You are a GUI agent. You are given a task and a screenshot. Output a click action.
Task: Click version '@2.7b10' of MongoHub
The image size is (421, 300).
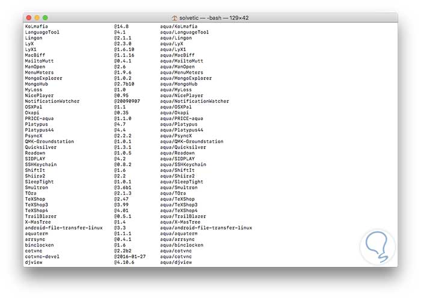[x=124, y=84]
